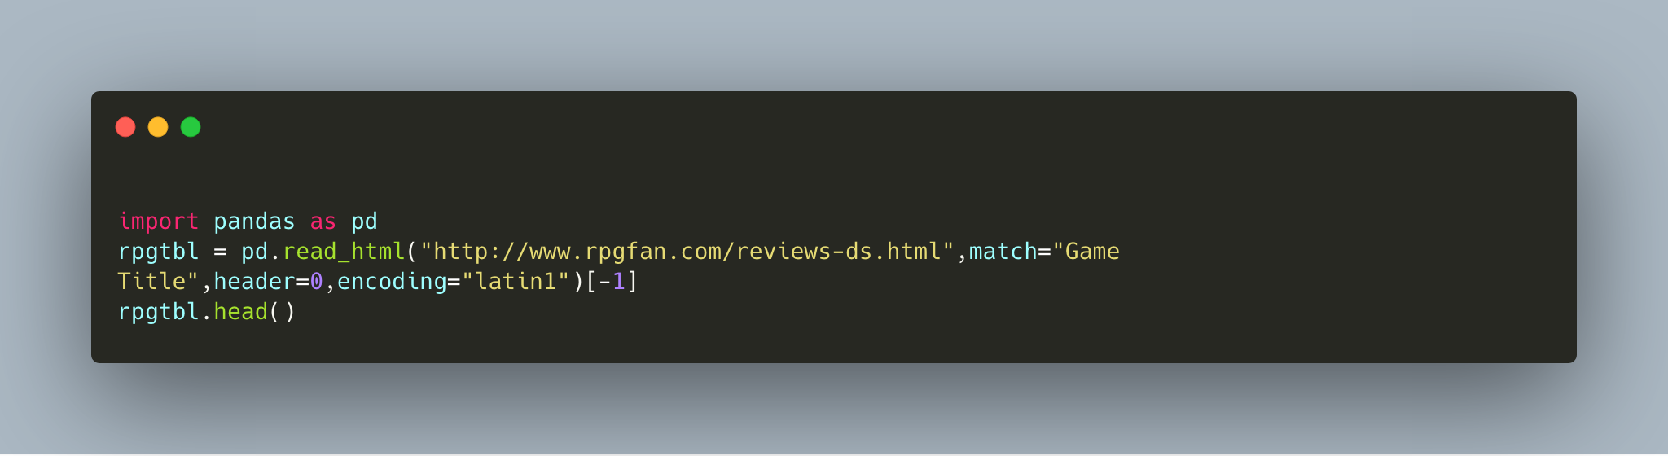Click the red close window dot

tap(125, 127)
